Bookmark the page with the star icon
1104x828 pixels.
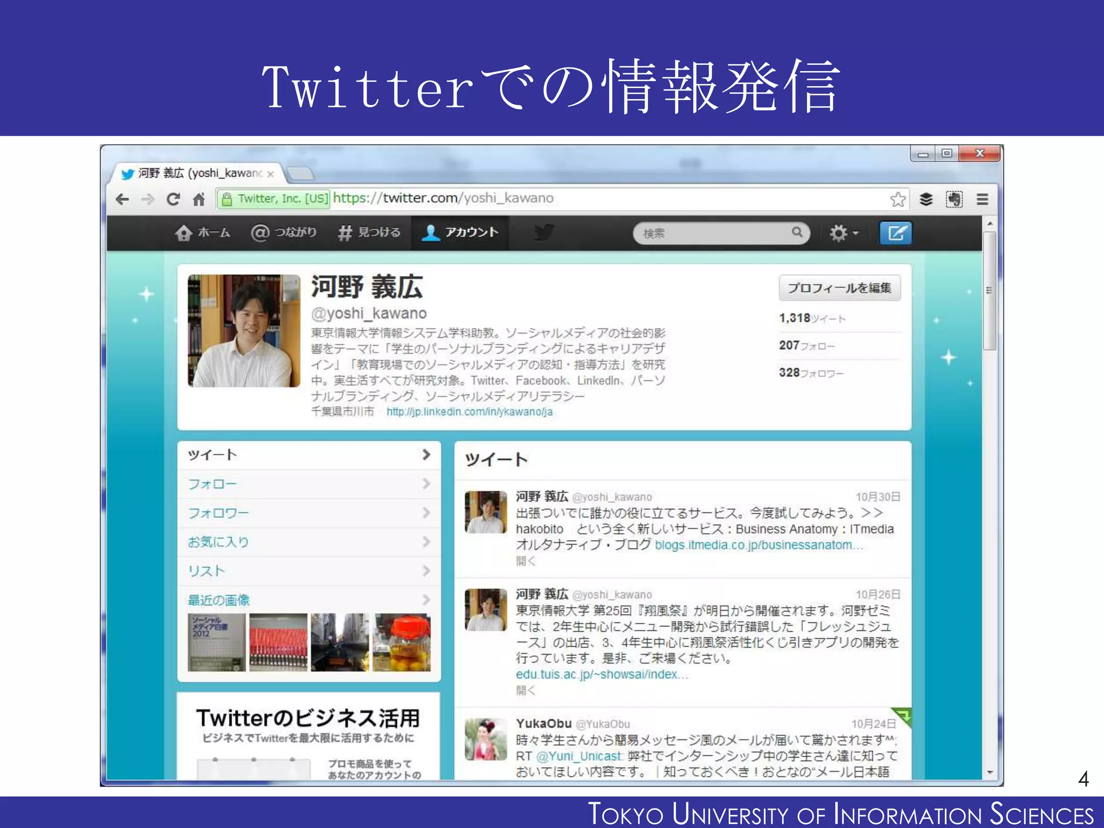tap(898, 199)
